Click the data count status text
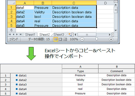Viewport: 135px width, 96px height. coord(39,39)
